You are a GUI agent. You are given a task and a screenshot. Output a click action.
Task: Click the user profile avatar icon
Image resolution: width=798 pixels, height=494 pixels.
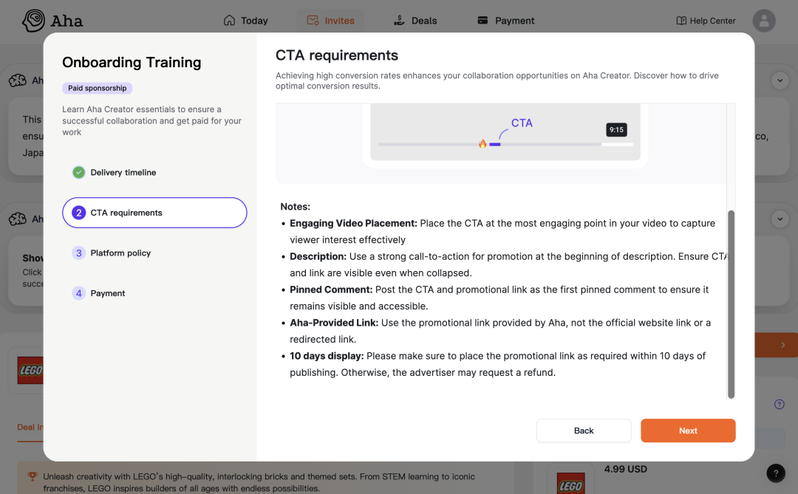(x=763, y=21)
